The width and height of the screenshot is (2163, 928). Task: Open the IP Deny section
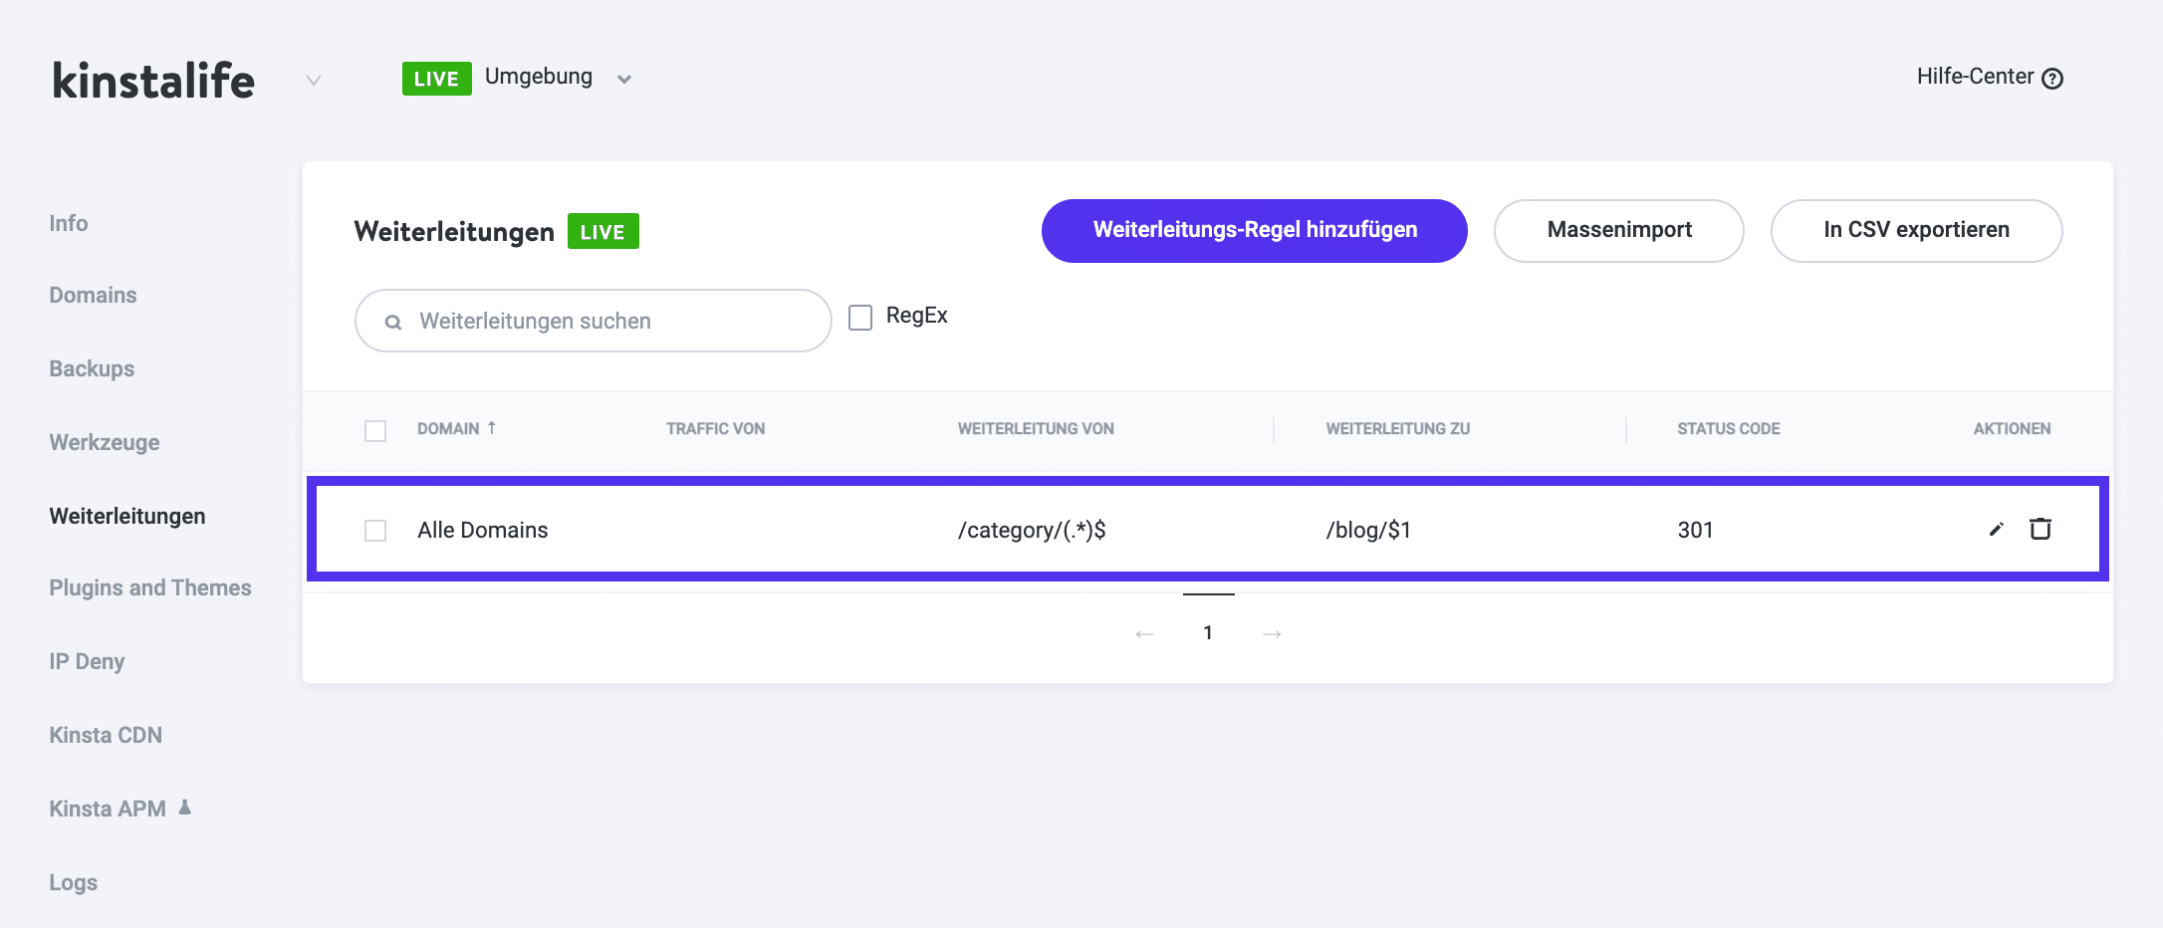87,661
